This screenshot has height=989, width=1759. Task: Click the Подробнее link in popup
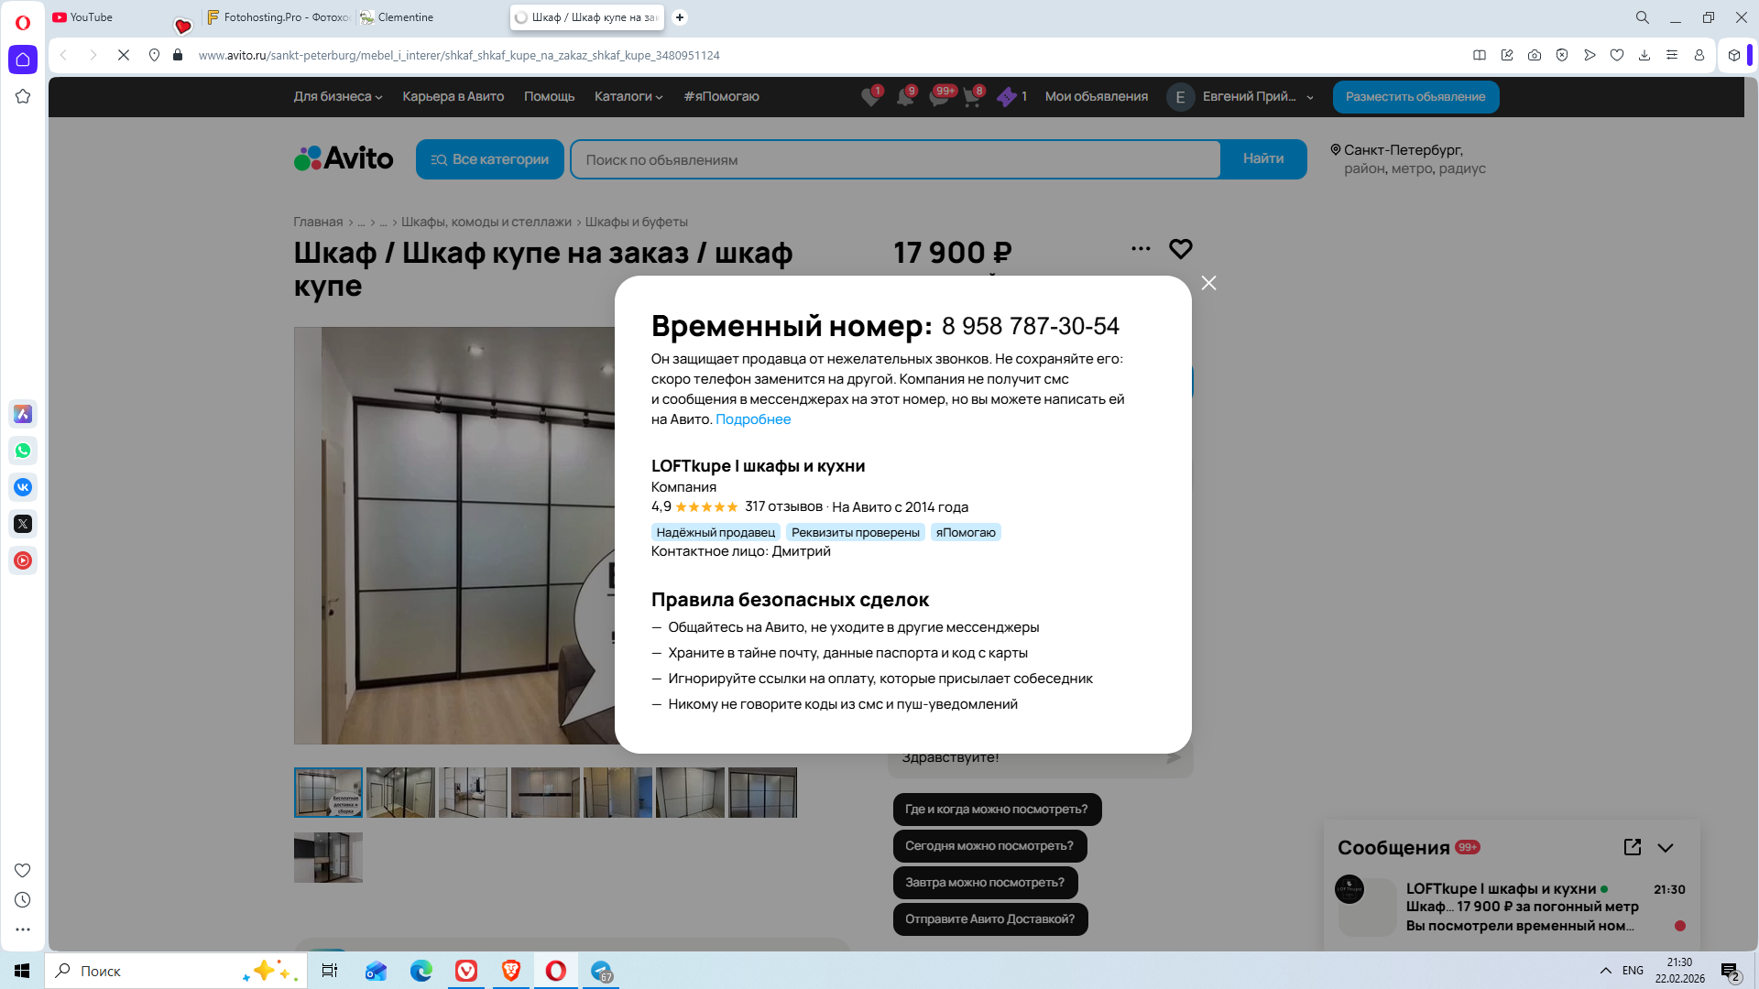752,419
